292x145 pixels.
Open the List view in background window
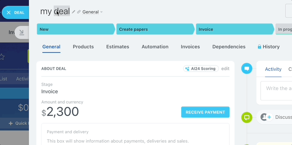[x=3, y=79]
